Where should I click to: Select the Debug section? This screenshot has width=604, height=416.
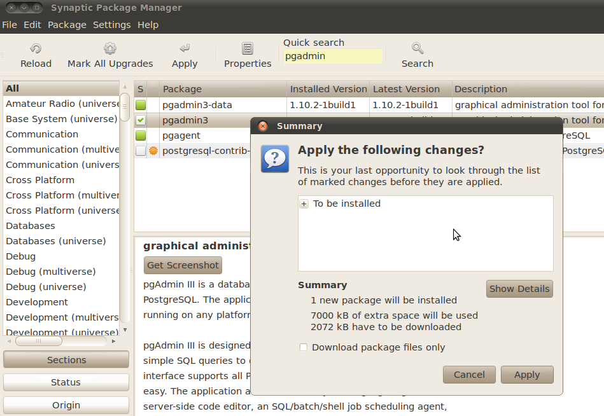pos(61,256)
